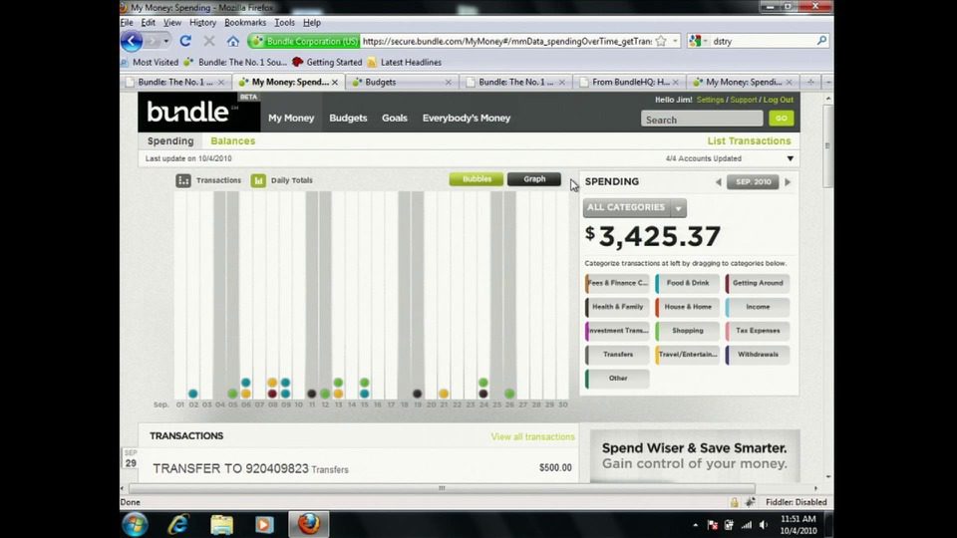Image resolution: width=957 pixels, height=538 pixels.
Task: Click the green bubble on Sep 26
Action: pos(509,394)
